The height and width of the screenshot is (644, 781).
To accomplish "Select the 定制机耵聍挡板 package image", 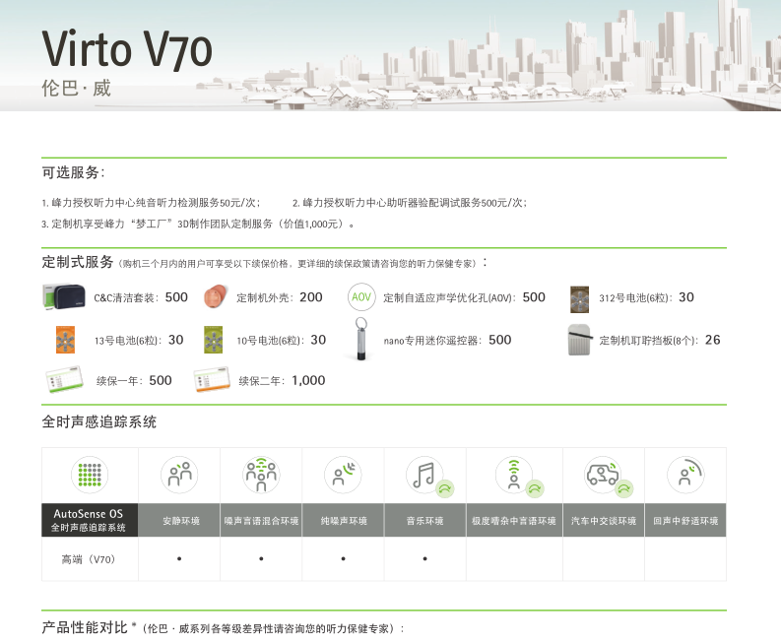I will 578,340.
